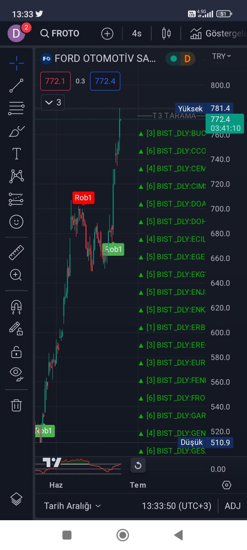
Task: Click the T3 TARAMA label
Action: tap(174, 115)
